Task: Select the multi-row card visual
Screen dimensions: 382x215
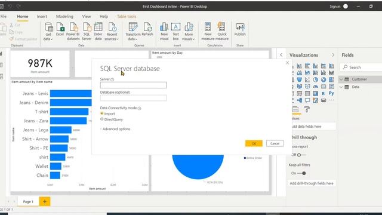Action: [331, 87]
